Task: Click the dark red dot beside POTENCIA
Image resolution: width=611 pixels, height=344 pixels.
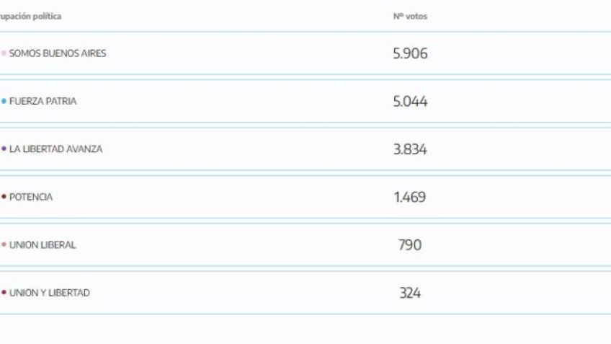Action: coord(4,197)
